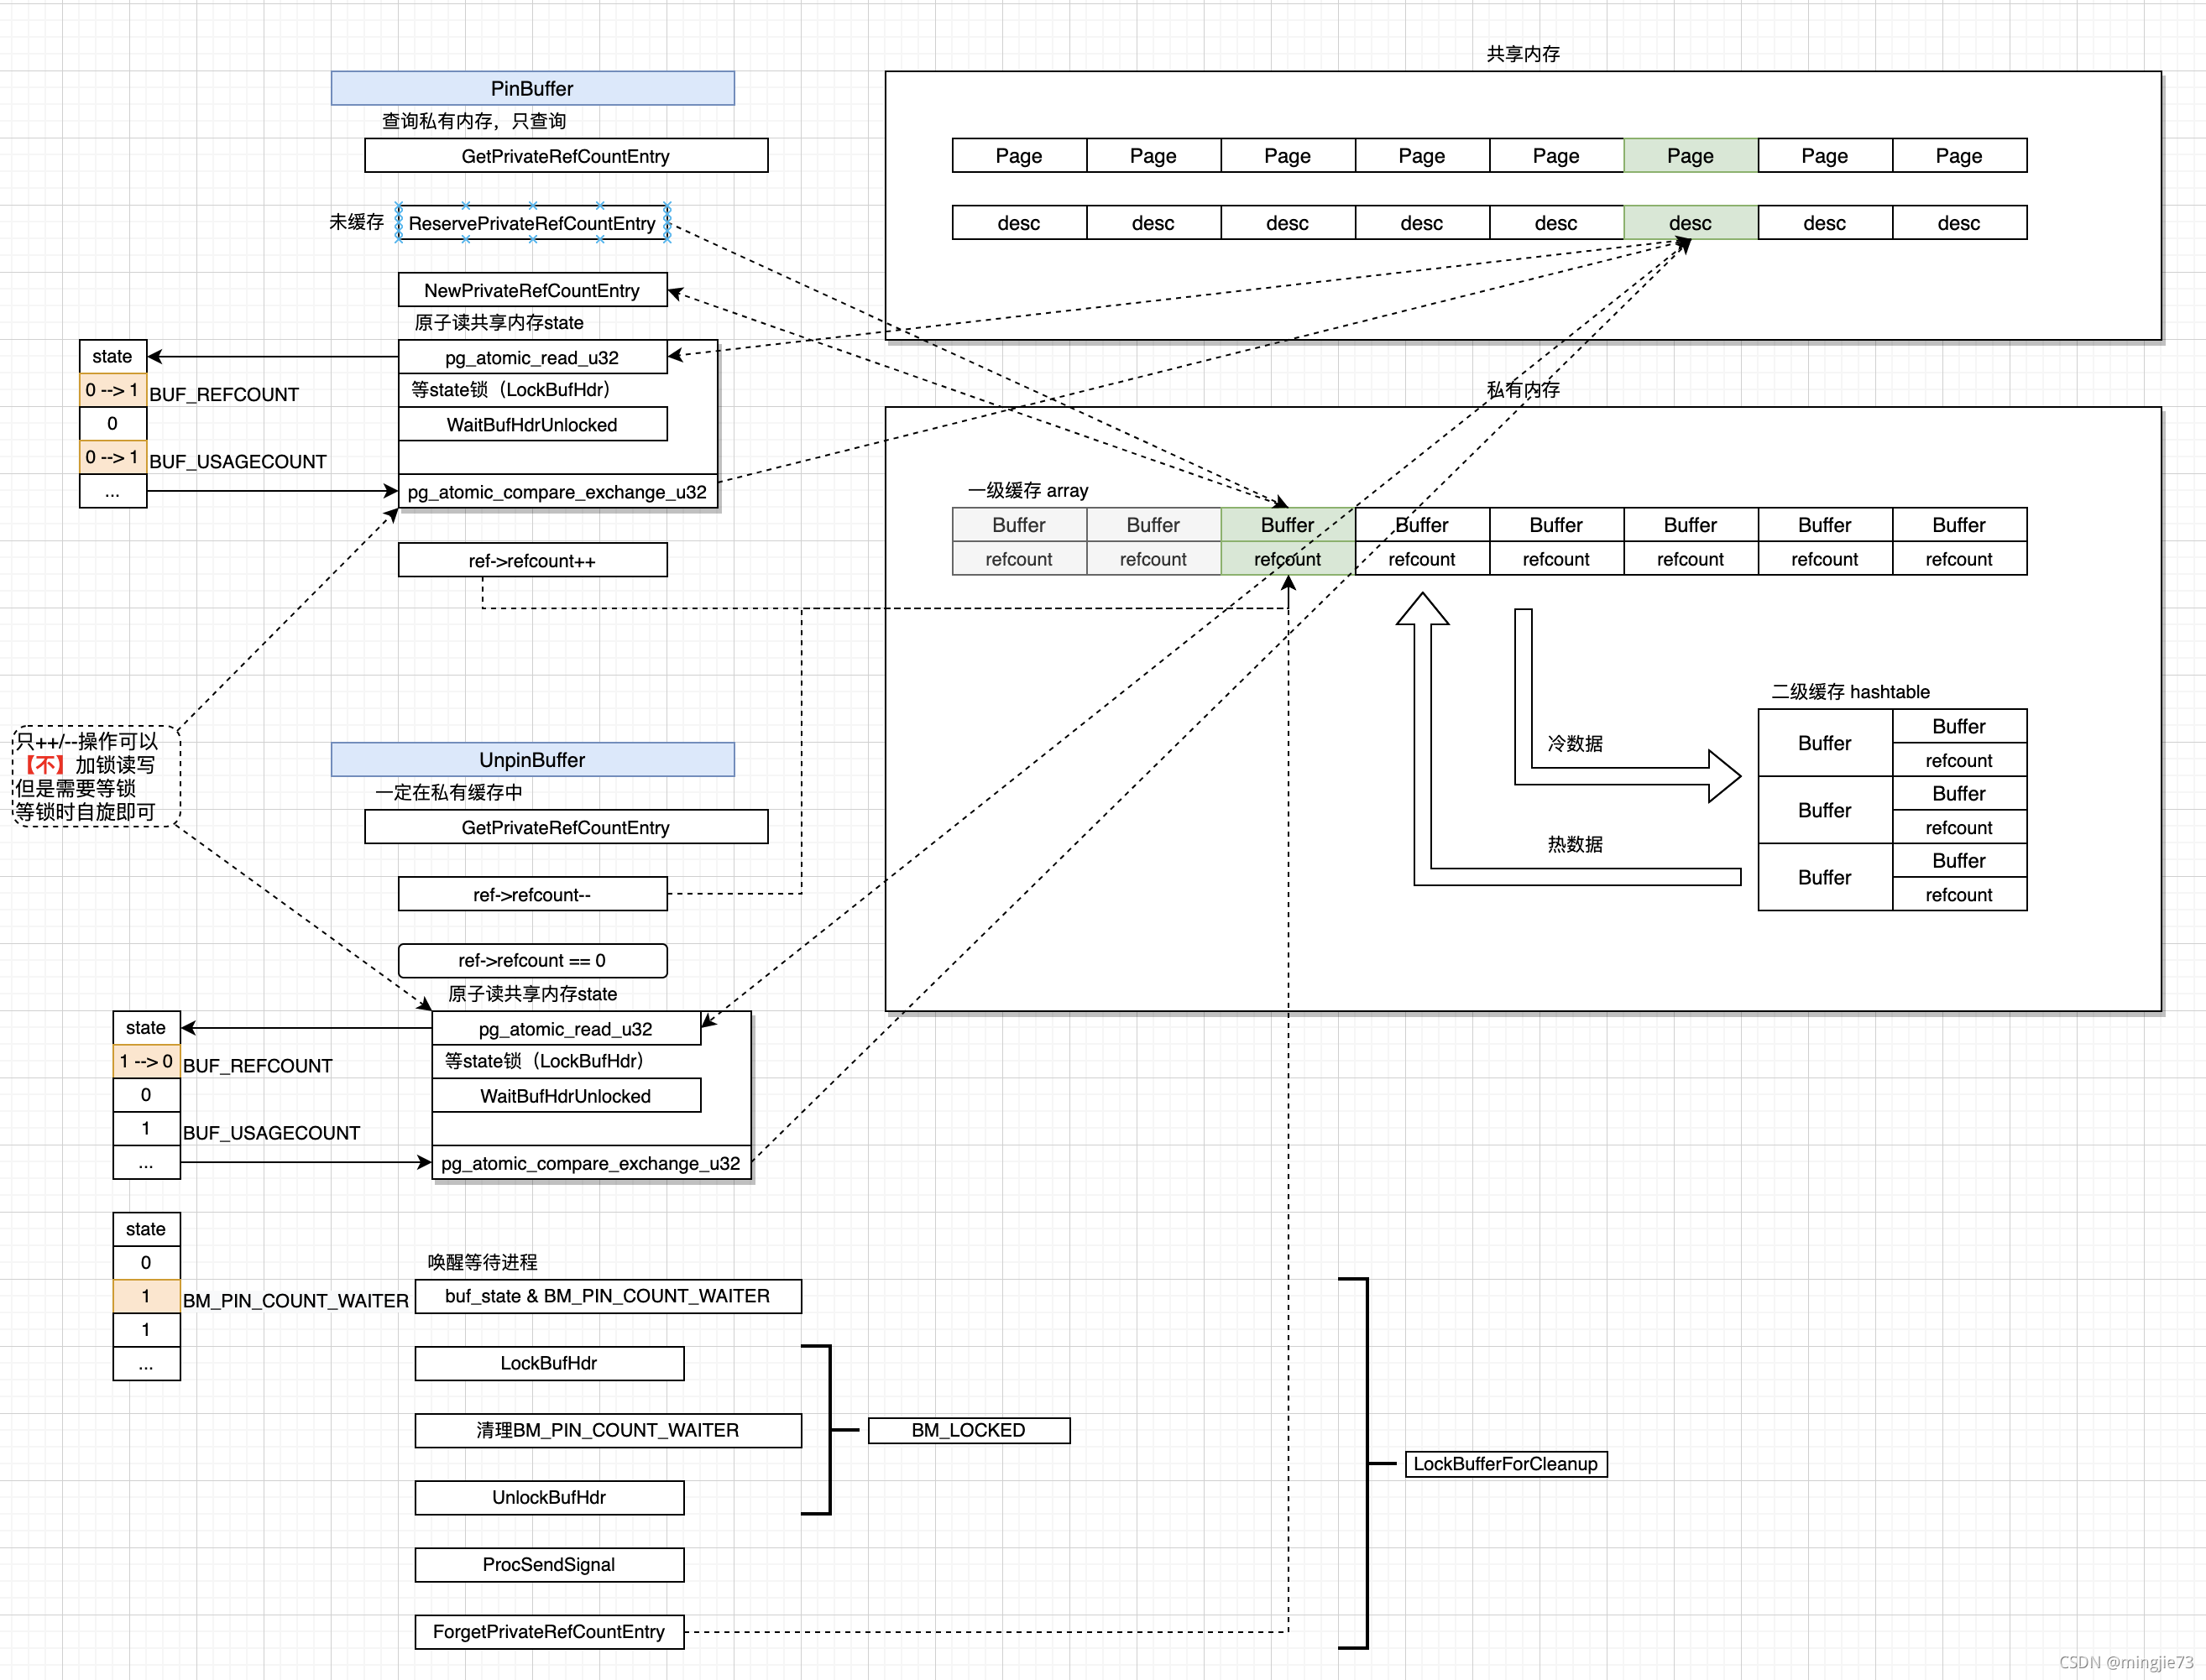Viewport: 2206px width, 1680px height.
Task: Click the UnlockBufHdr box
Action: (549, 1497)
